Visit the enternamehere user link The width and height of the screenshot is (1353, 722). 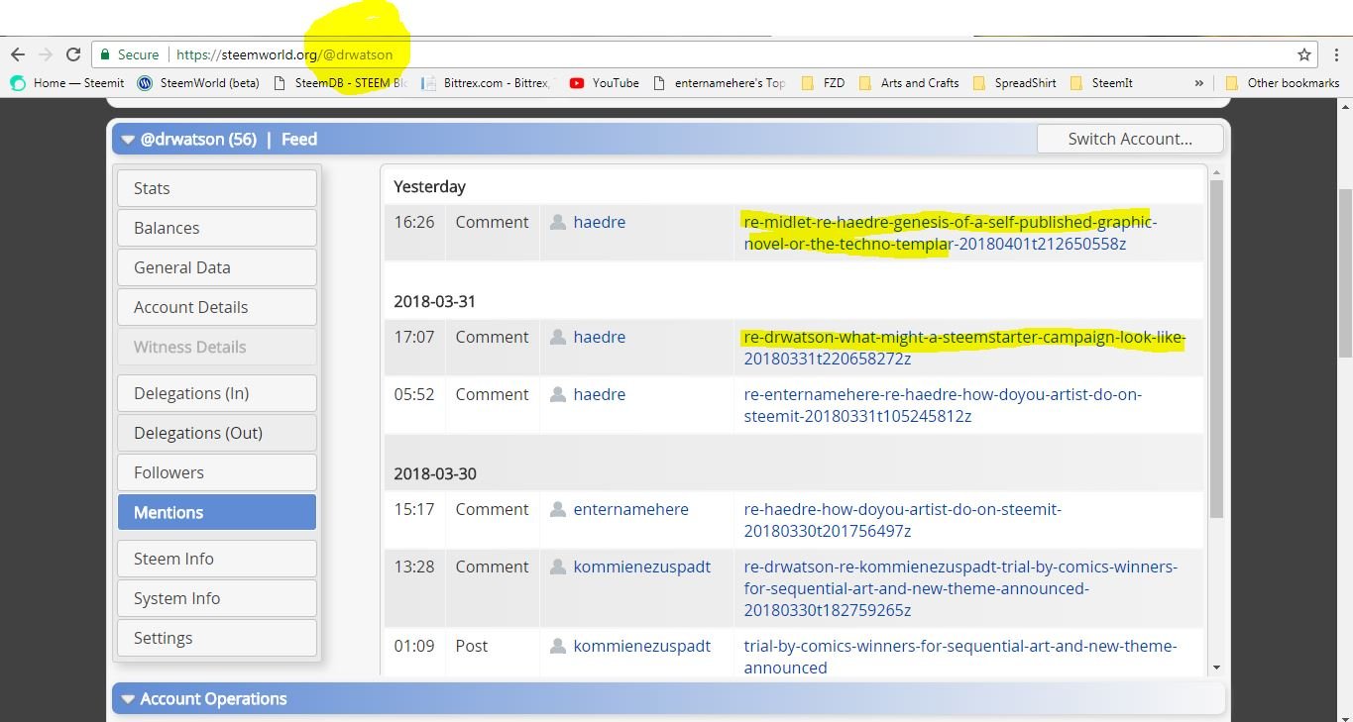(x=631, y=509)
